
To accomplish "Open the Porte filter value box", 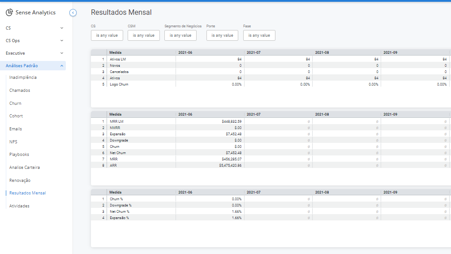I will click(x=222, y=35).
